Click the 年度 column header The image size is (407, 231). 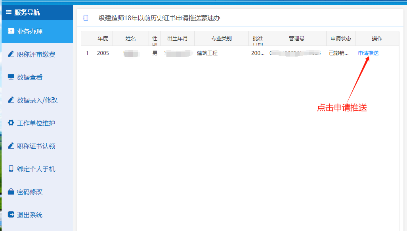pos(103,38)
